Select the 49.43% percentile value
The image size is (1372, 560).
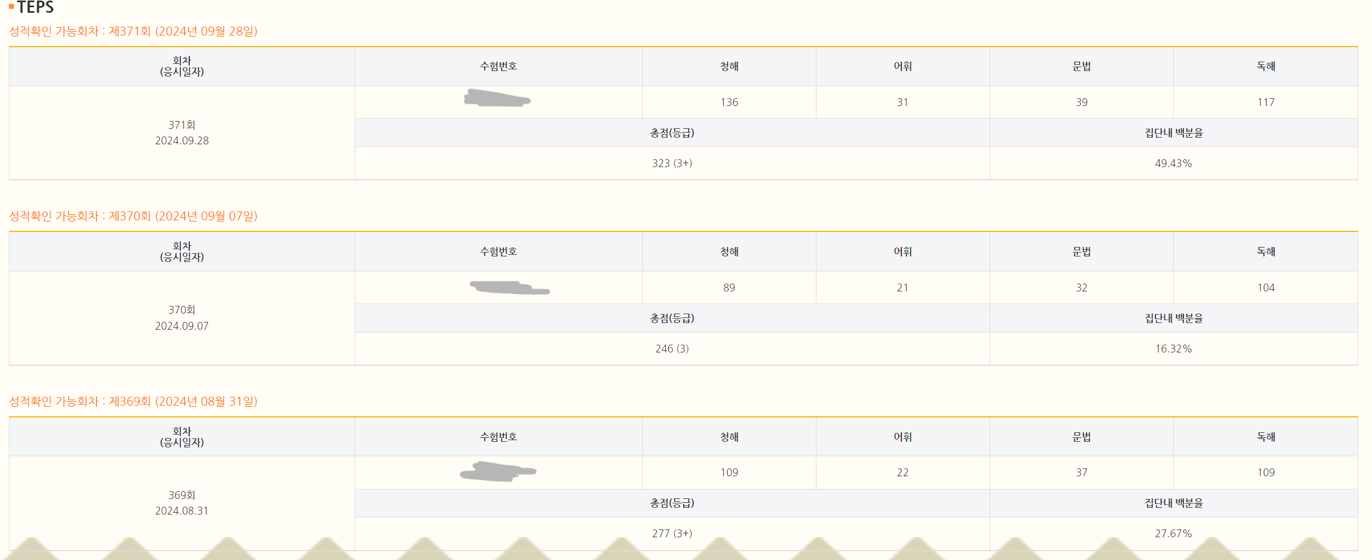pyautogui.click(x=1173, y=163)
